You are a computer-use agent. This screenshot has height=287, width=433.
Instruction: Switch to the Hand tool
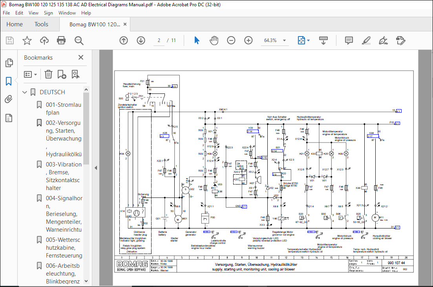[214, 40]
